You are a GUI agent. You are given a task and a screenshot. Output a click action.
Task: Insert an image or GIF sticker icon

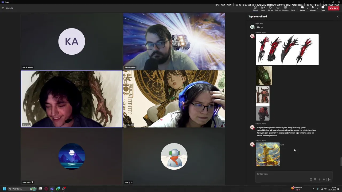[x=315, y=179]
